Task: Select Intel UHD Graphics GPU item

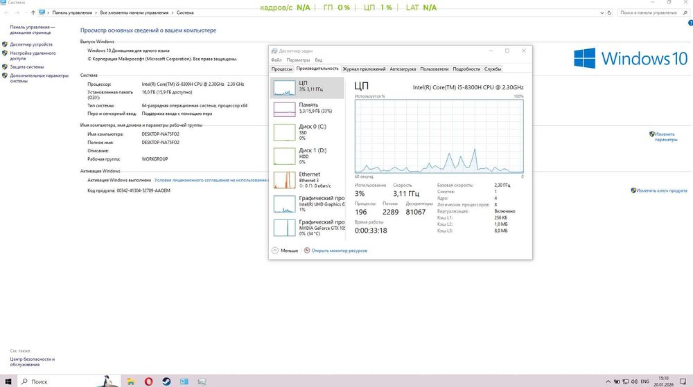Action: (x=307, y=204)
